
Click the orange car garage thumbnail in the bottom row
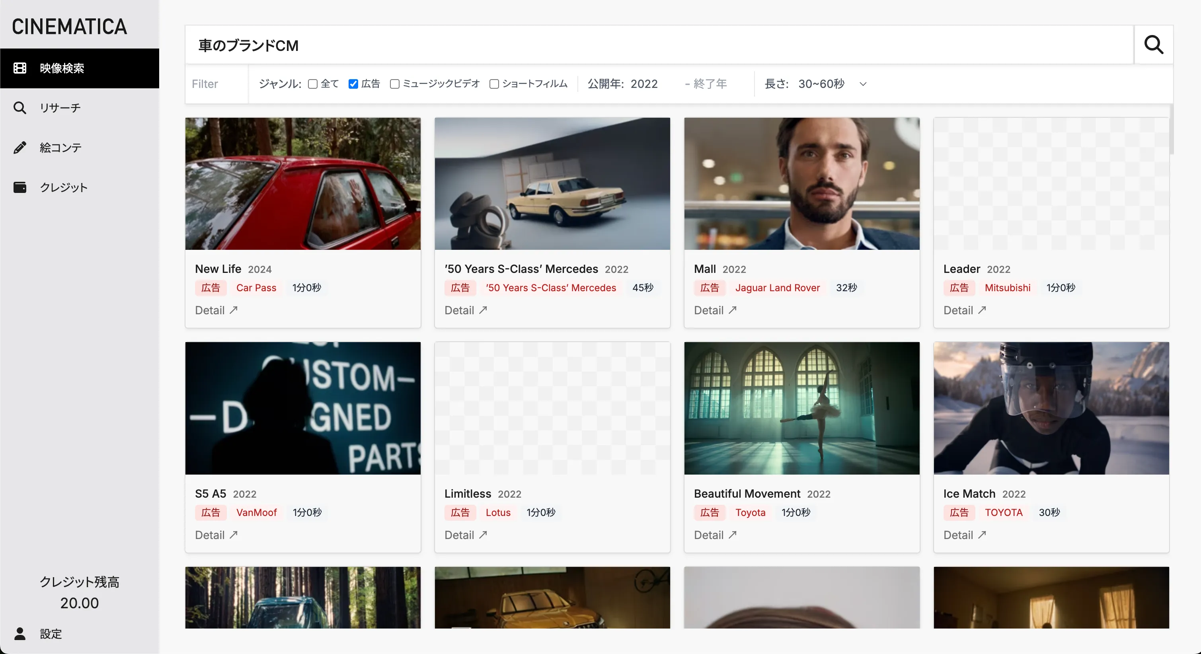click(x=552, y=598)
